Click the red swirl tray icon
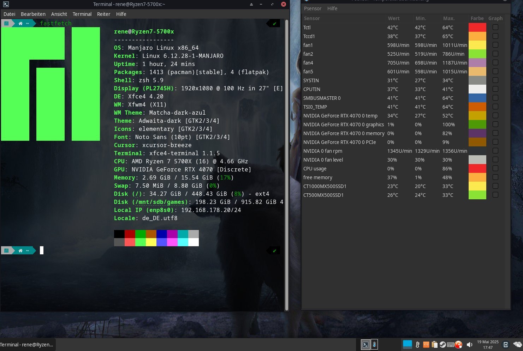The image size is (523, 351). pos(459,345)
